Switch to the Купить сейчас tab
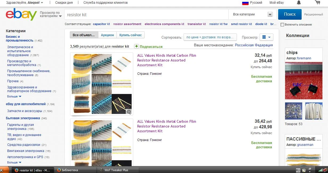 point(131,35)
